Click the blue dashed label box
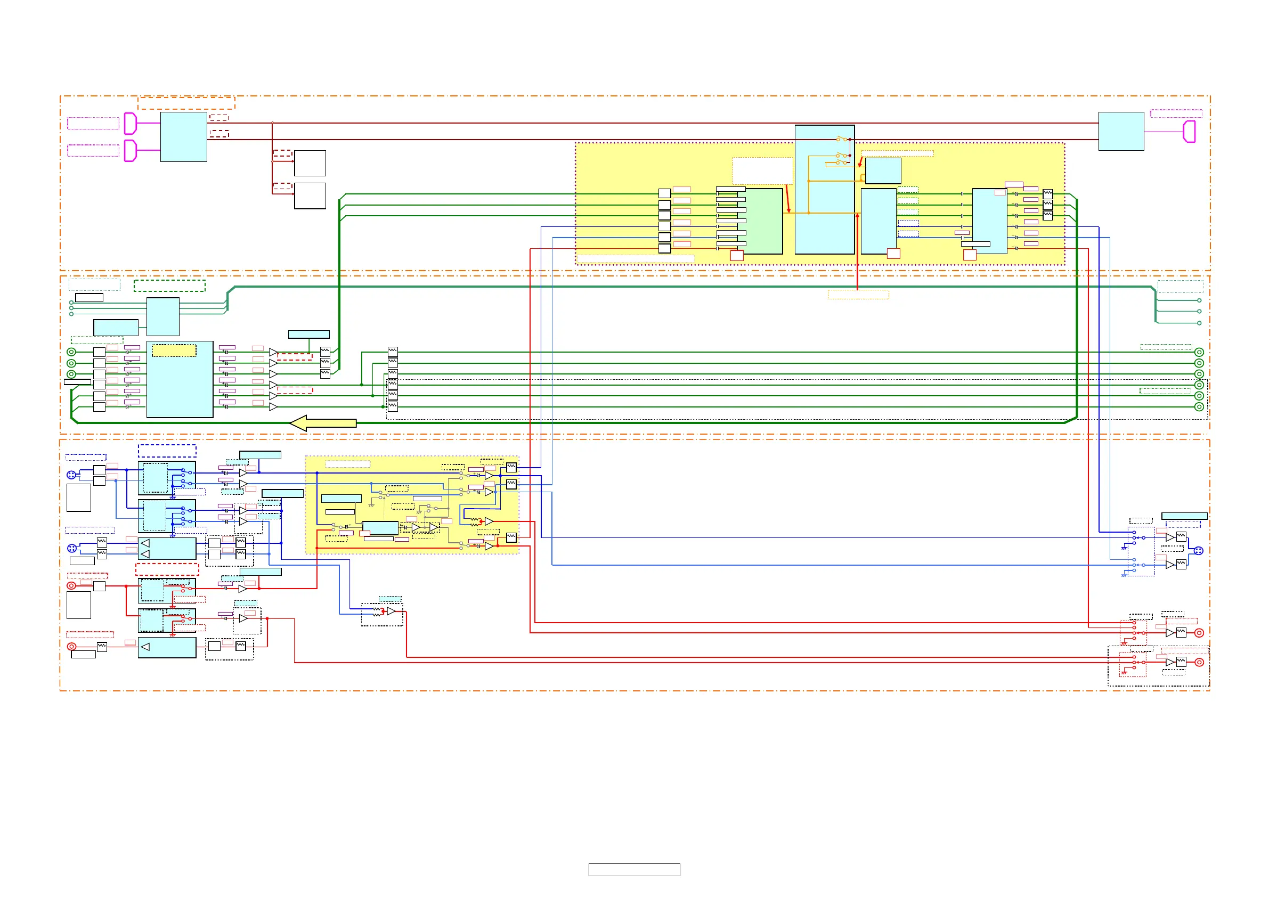 tap(167, 451)
